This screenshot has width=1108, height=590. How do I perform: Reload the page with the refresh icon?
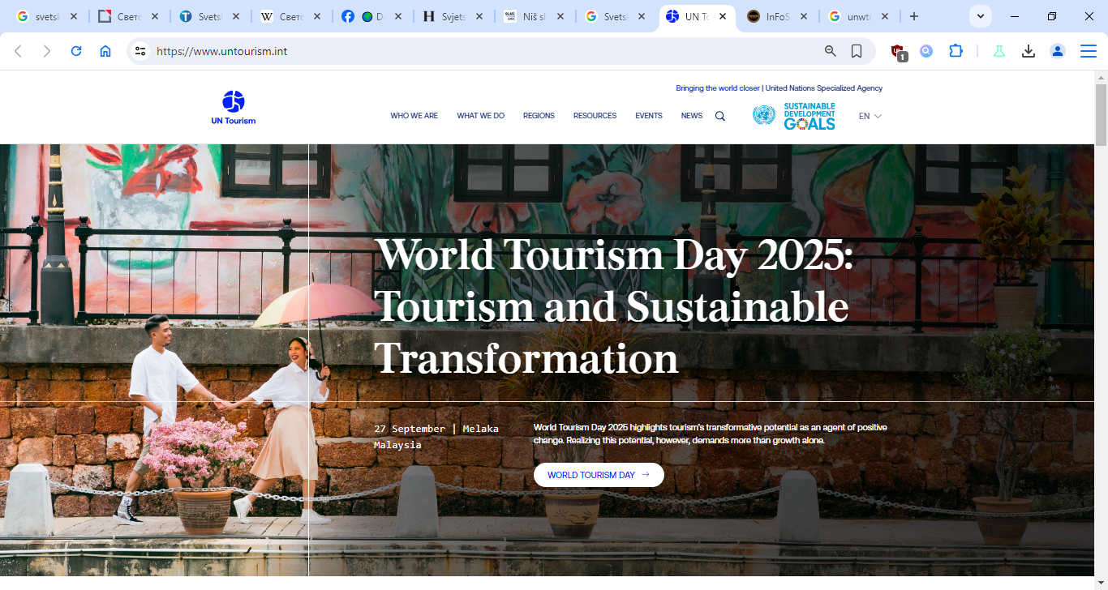(x=76, y=51)
